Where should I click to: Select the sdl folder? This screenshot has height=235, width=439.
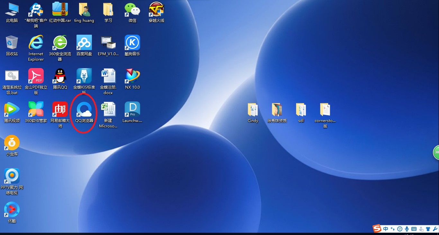[301, 112]
